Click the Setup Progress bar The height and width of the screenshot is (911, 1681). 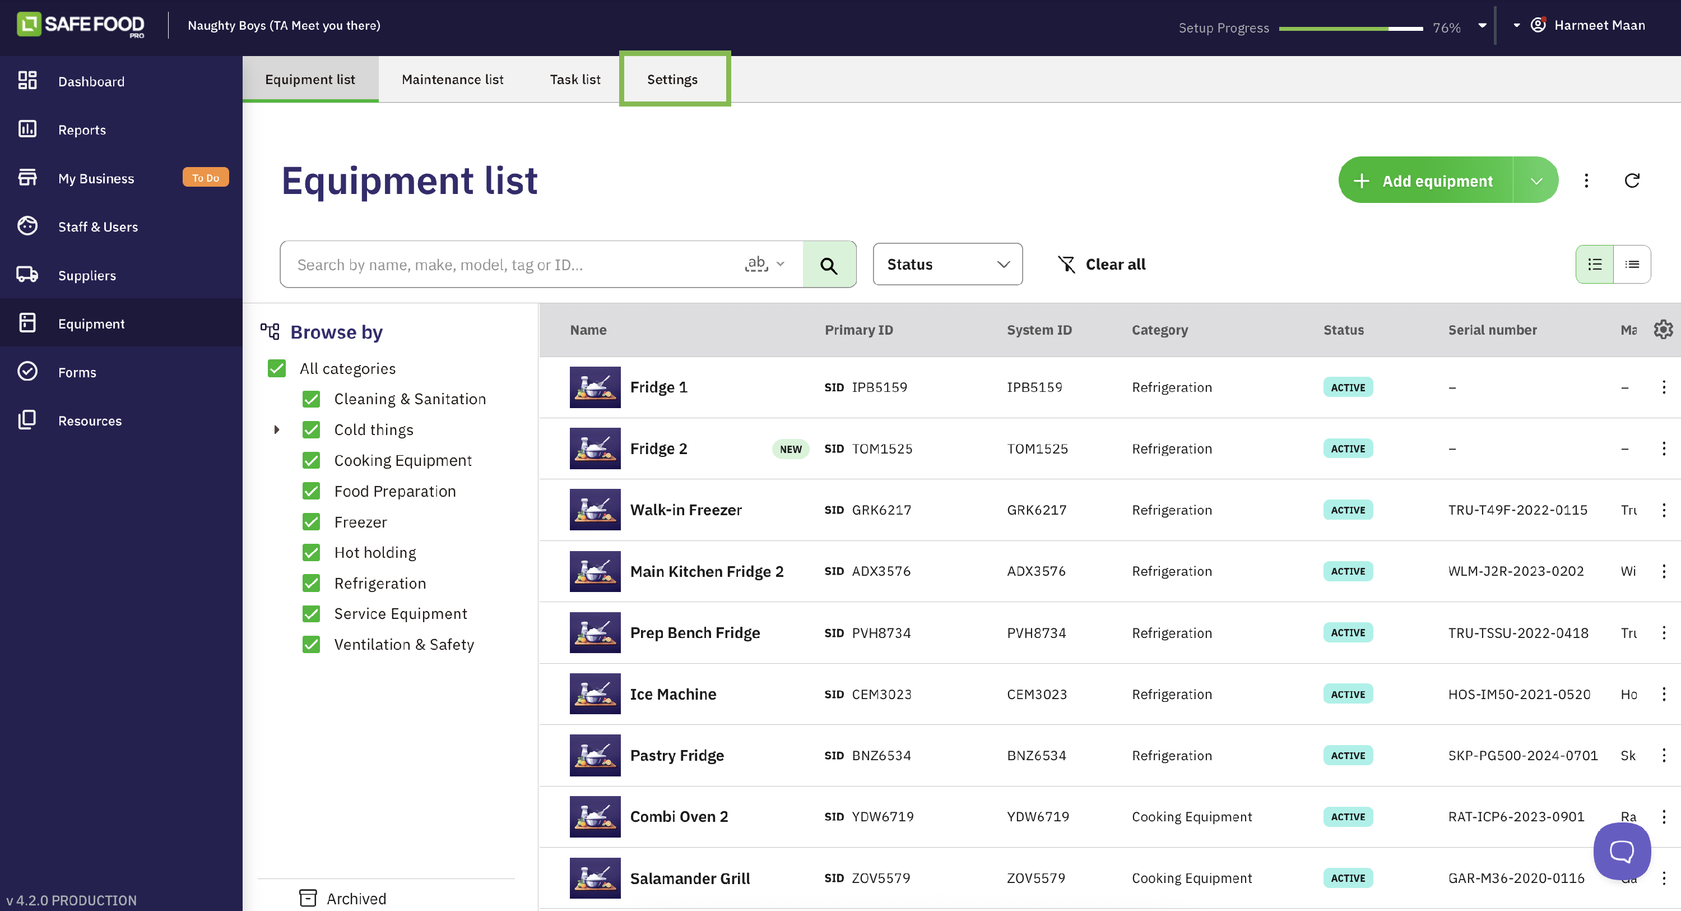(1351, 28)
